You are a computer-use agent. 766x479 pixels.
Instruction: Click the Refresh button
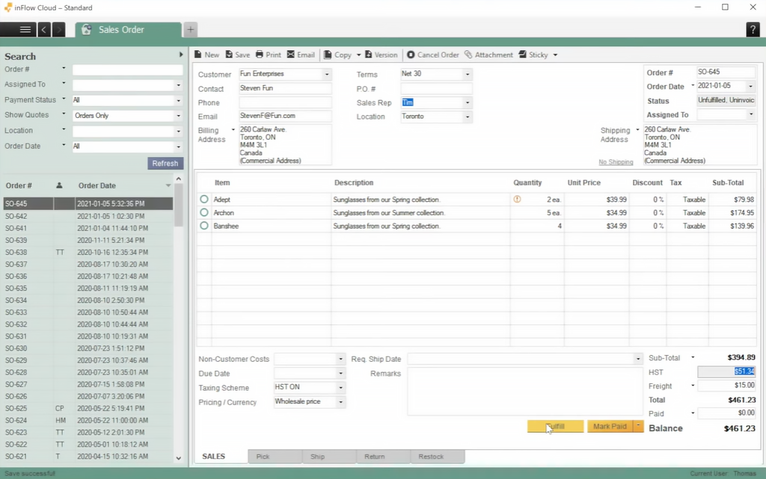tap(165, 164)
